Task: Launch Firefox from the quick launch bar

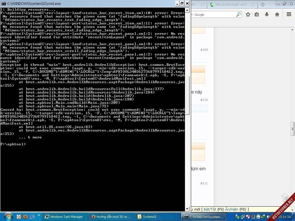Action: pyautogui.click(x=25, y=217)
